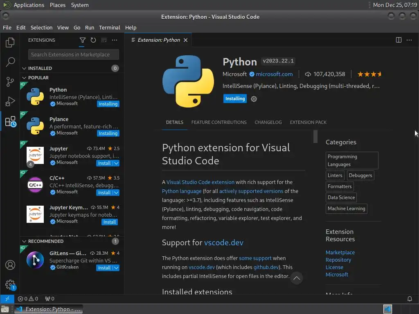The image size is (419, 314).
Task: Open problems errors and warnings indicator
Action: pos(28,298)
